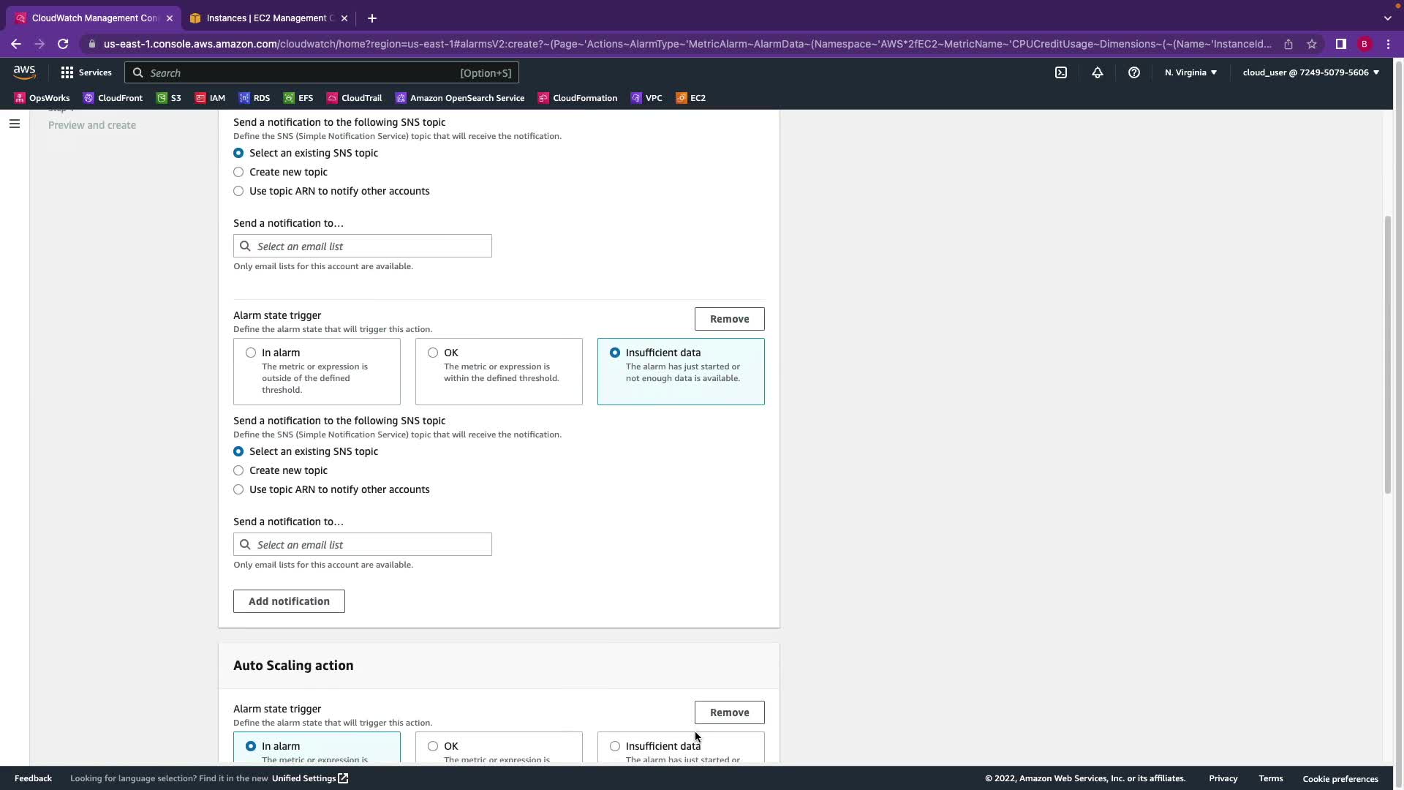Click the Add notification button
Screen dimensions: 1404x790
[289, 601]
